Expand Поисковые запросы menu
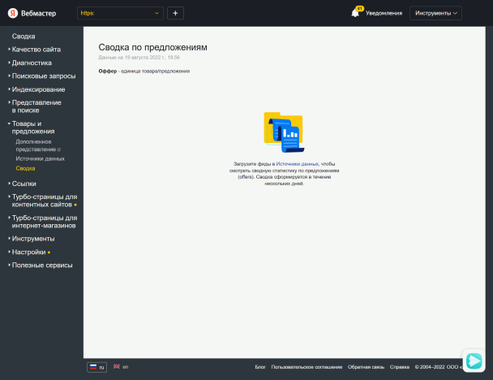The height and width of the screenshot is (380, 493). point(44,76)
